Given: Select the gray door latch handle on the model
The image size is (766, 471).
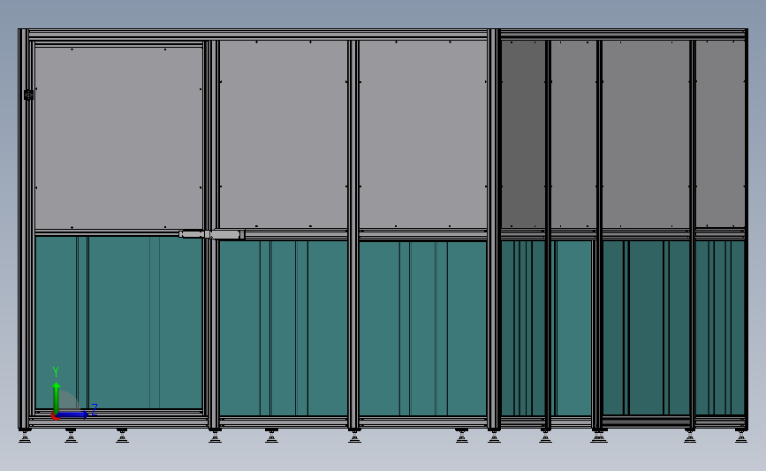Looking at the screenshot, I should [212, 234].
